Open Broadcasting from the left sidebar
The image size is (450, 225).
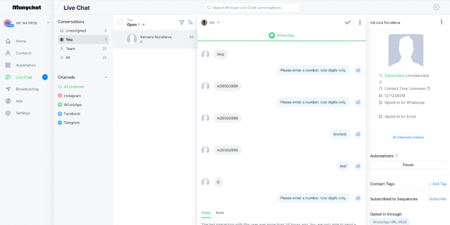click(x=27, y=89)
